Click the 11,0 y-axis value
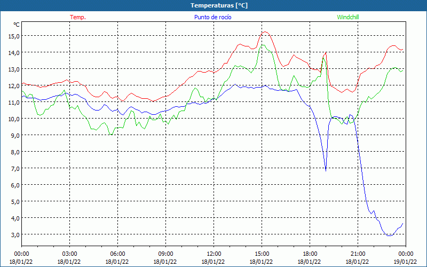427x267 pixels. click(13, 103)
